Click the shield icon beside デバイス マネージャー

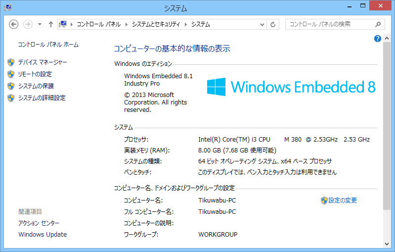(x=11, y=62)
